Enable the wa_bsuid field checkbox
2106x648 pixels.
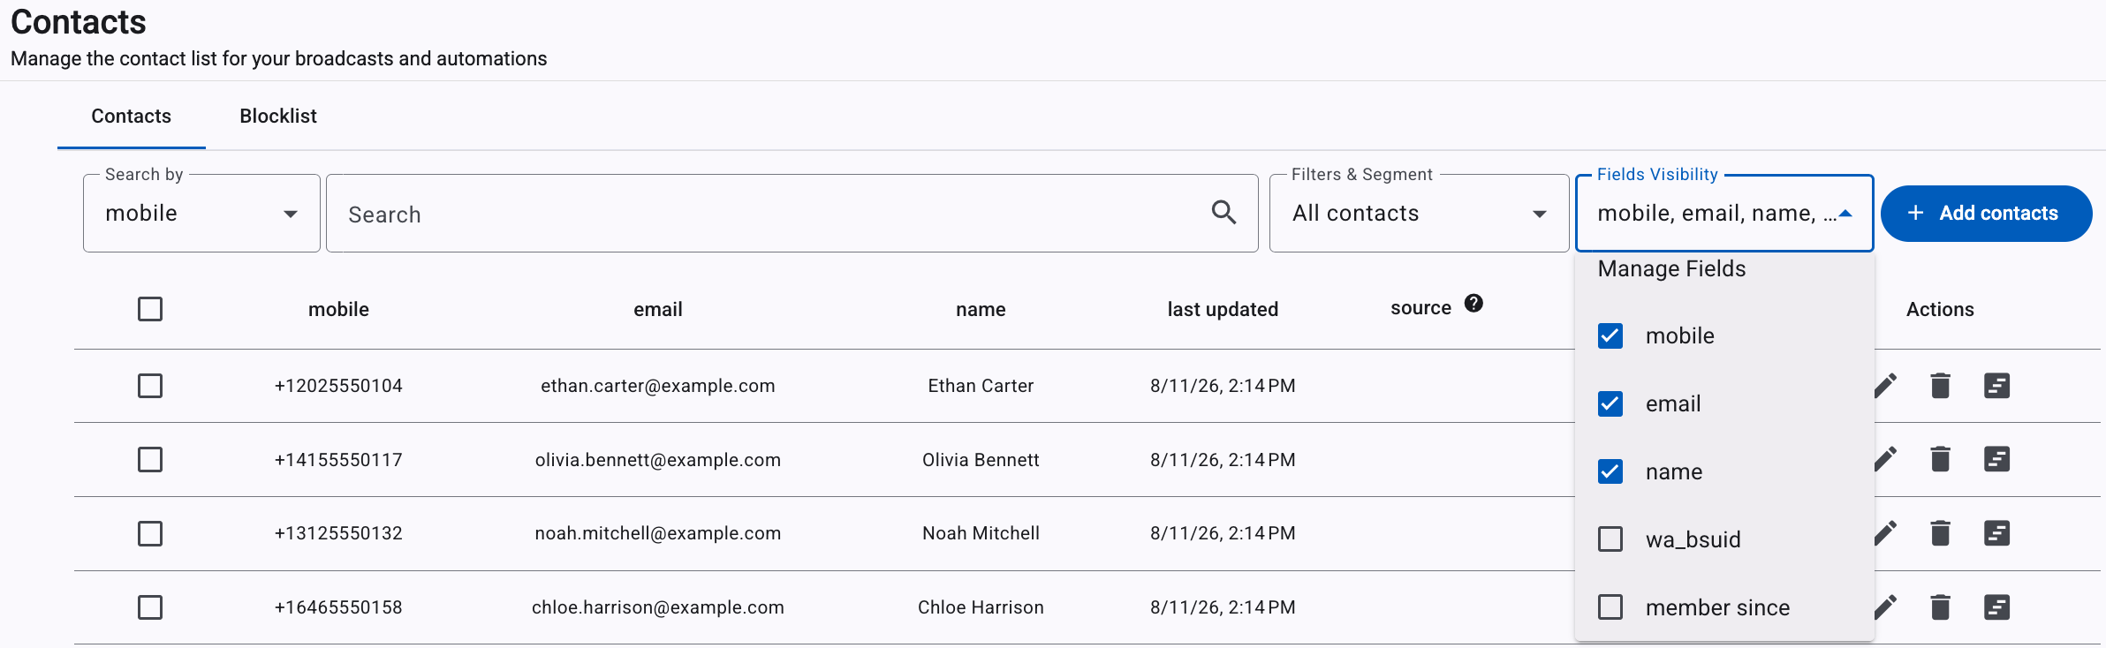pos(1610,539)
